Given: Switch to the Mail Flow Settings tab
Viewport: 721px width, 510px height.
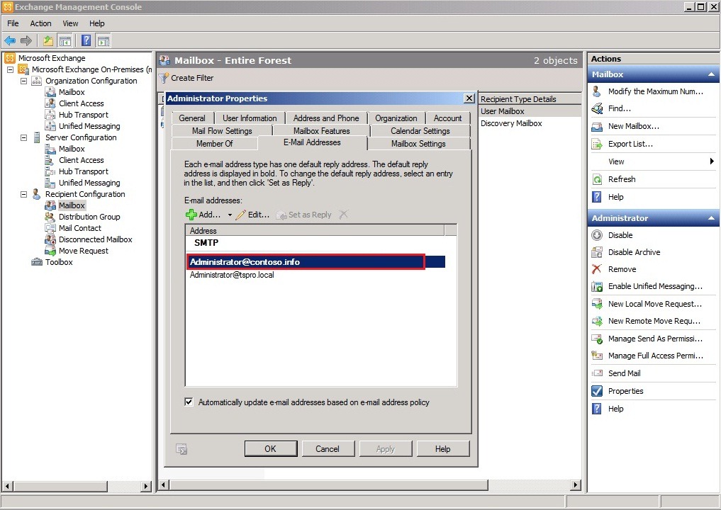Looking at the screenshot, I should click(x=222, y=131).
